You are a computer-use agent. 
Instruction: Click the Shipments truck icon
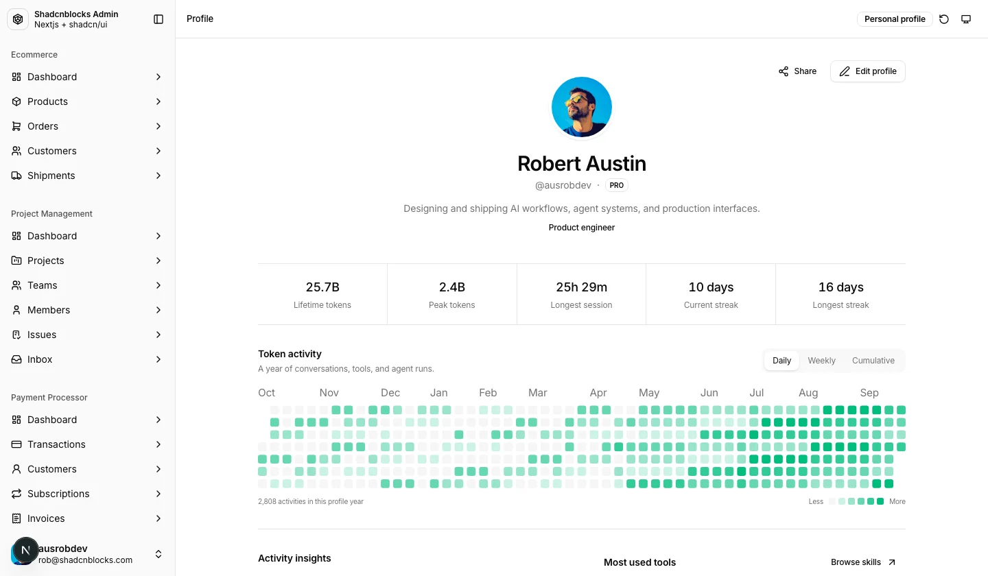(16, 176)
